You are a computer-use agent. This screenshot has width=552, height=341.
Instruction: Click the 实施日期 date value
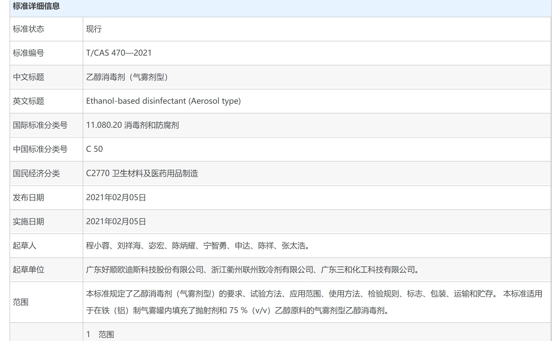(x=116, y=222)
